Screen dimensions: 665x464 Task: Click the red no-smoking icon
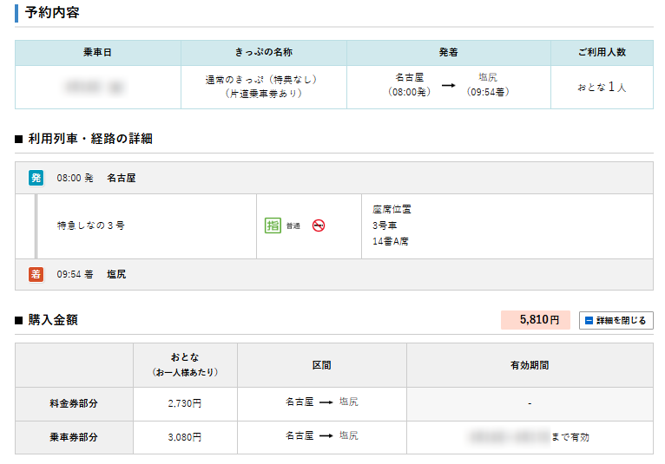coord(319,225)
